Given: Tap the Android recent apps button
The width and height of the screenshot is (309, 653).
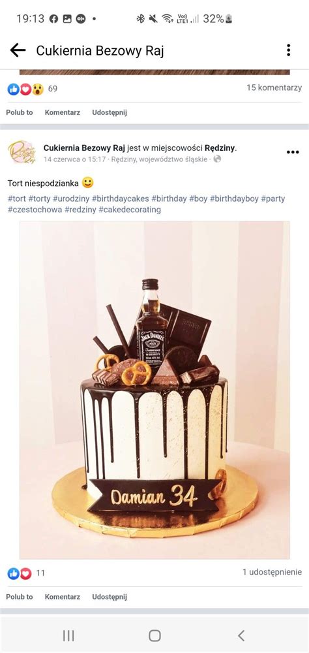Looking at the screenshot, I should tap(68, 635).
